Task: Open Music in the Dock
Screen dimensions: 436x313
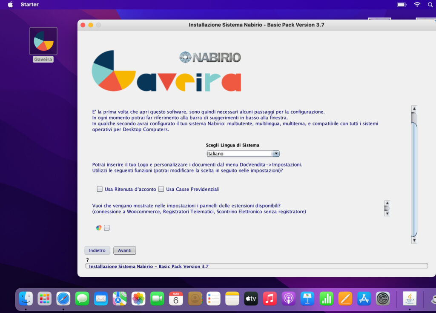Action: (270, 299)
